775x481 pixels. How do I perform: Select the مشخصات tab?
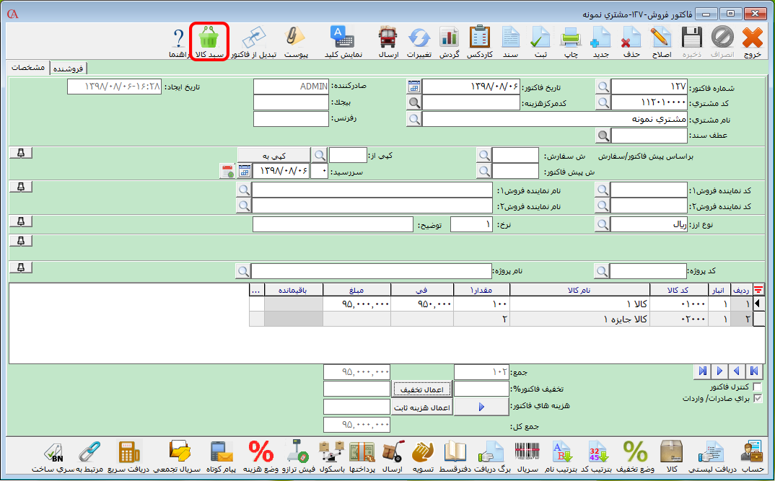29,68
